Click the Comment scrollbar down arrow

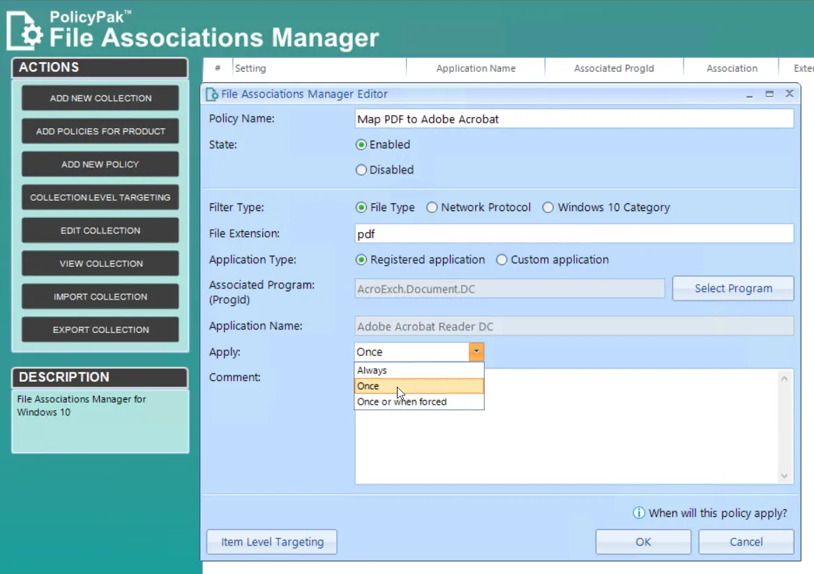pos(785,476)
